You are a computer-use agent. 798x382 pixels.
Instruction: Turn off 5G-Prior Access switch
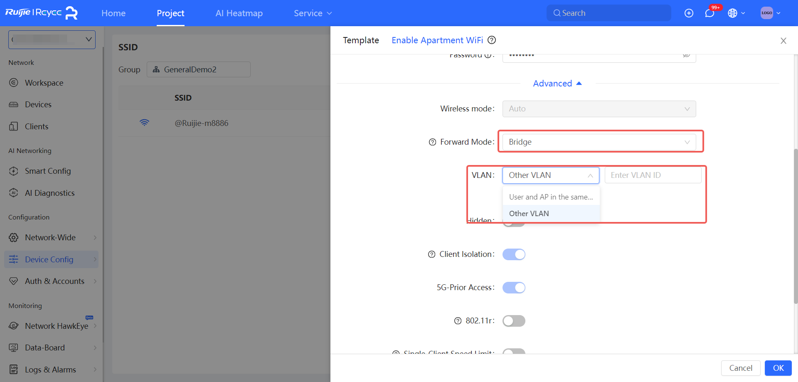click(x=514, y=288)
